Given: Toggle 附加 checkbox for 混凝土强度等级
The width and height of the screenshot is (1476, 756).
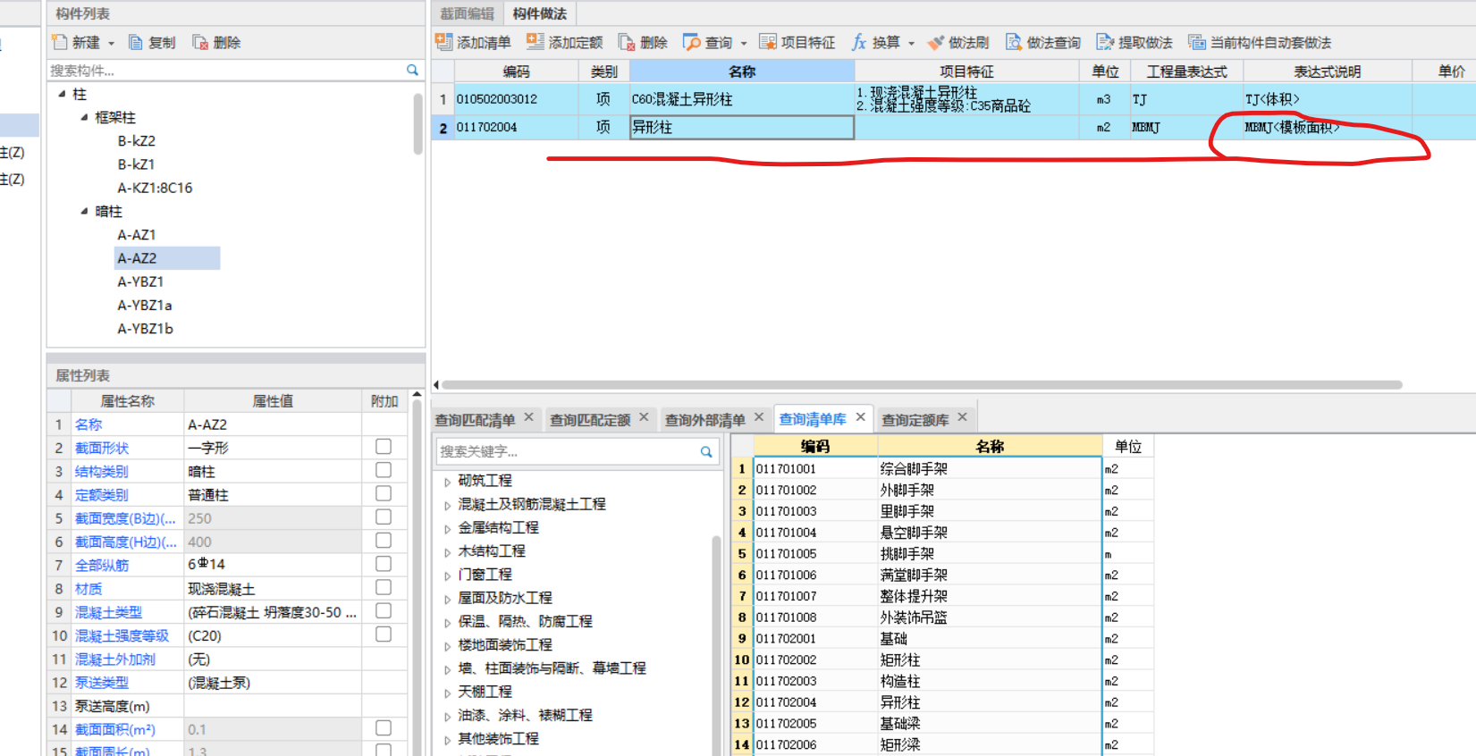Looking at the screenshot, I should pos(384,634).
